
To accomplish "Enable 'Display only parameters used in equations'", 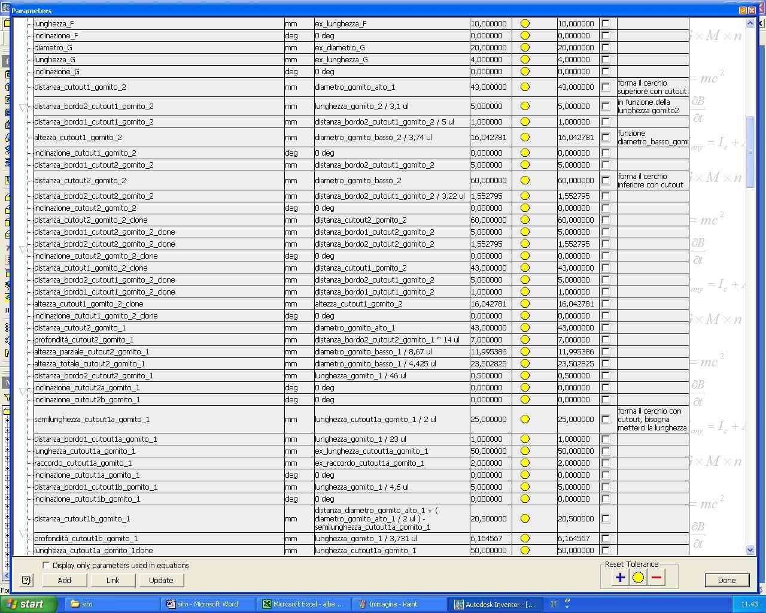I will pos(46,565).
